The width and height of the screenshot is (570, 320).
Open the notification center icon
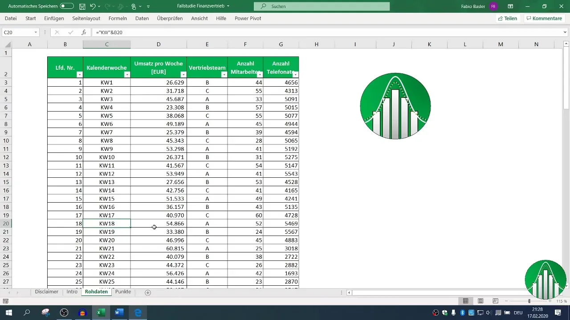tap(558, 312)
